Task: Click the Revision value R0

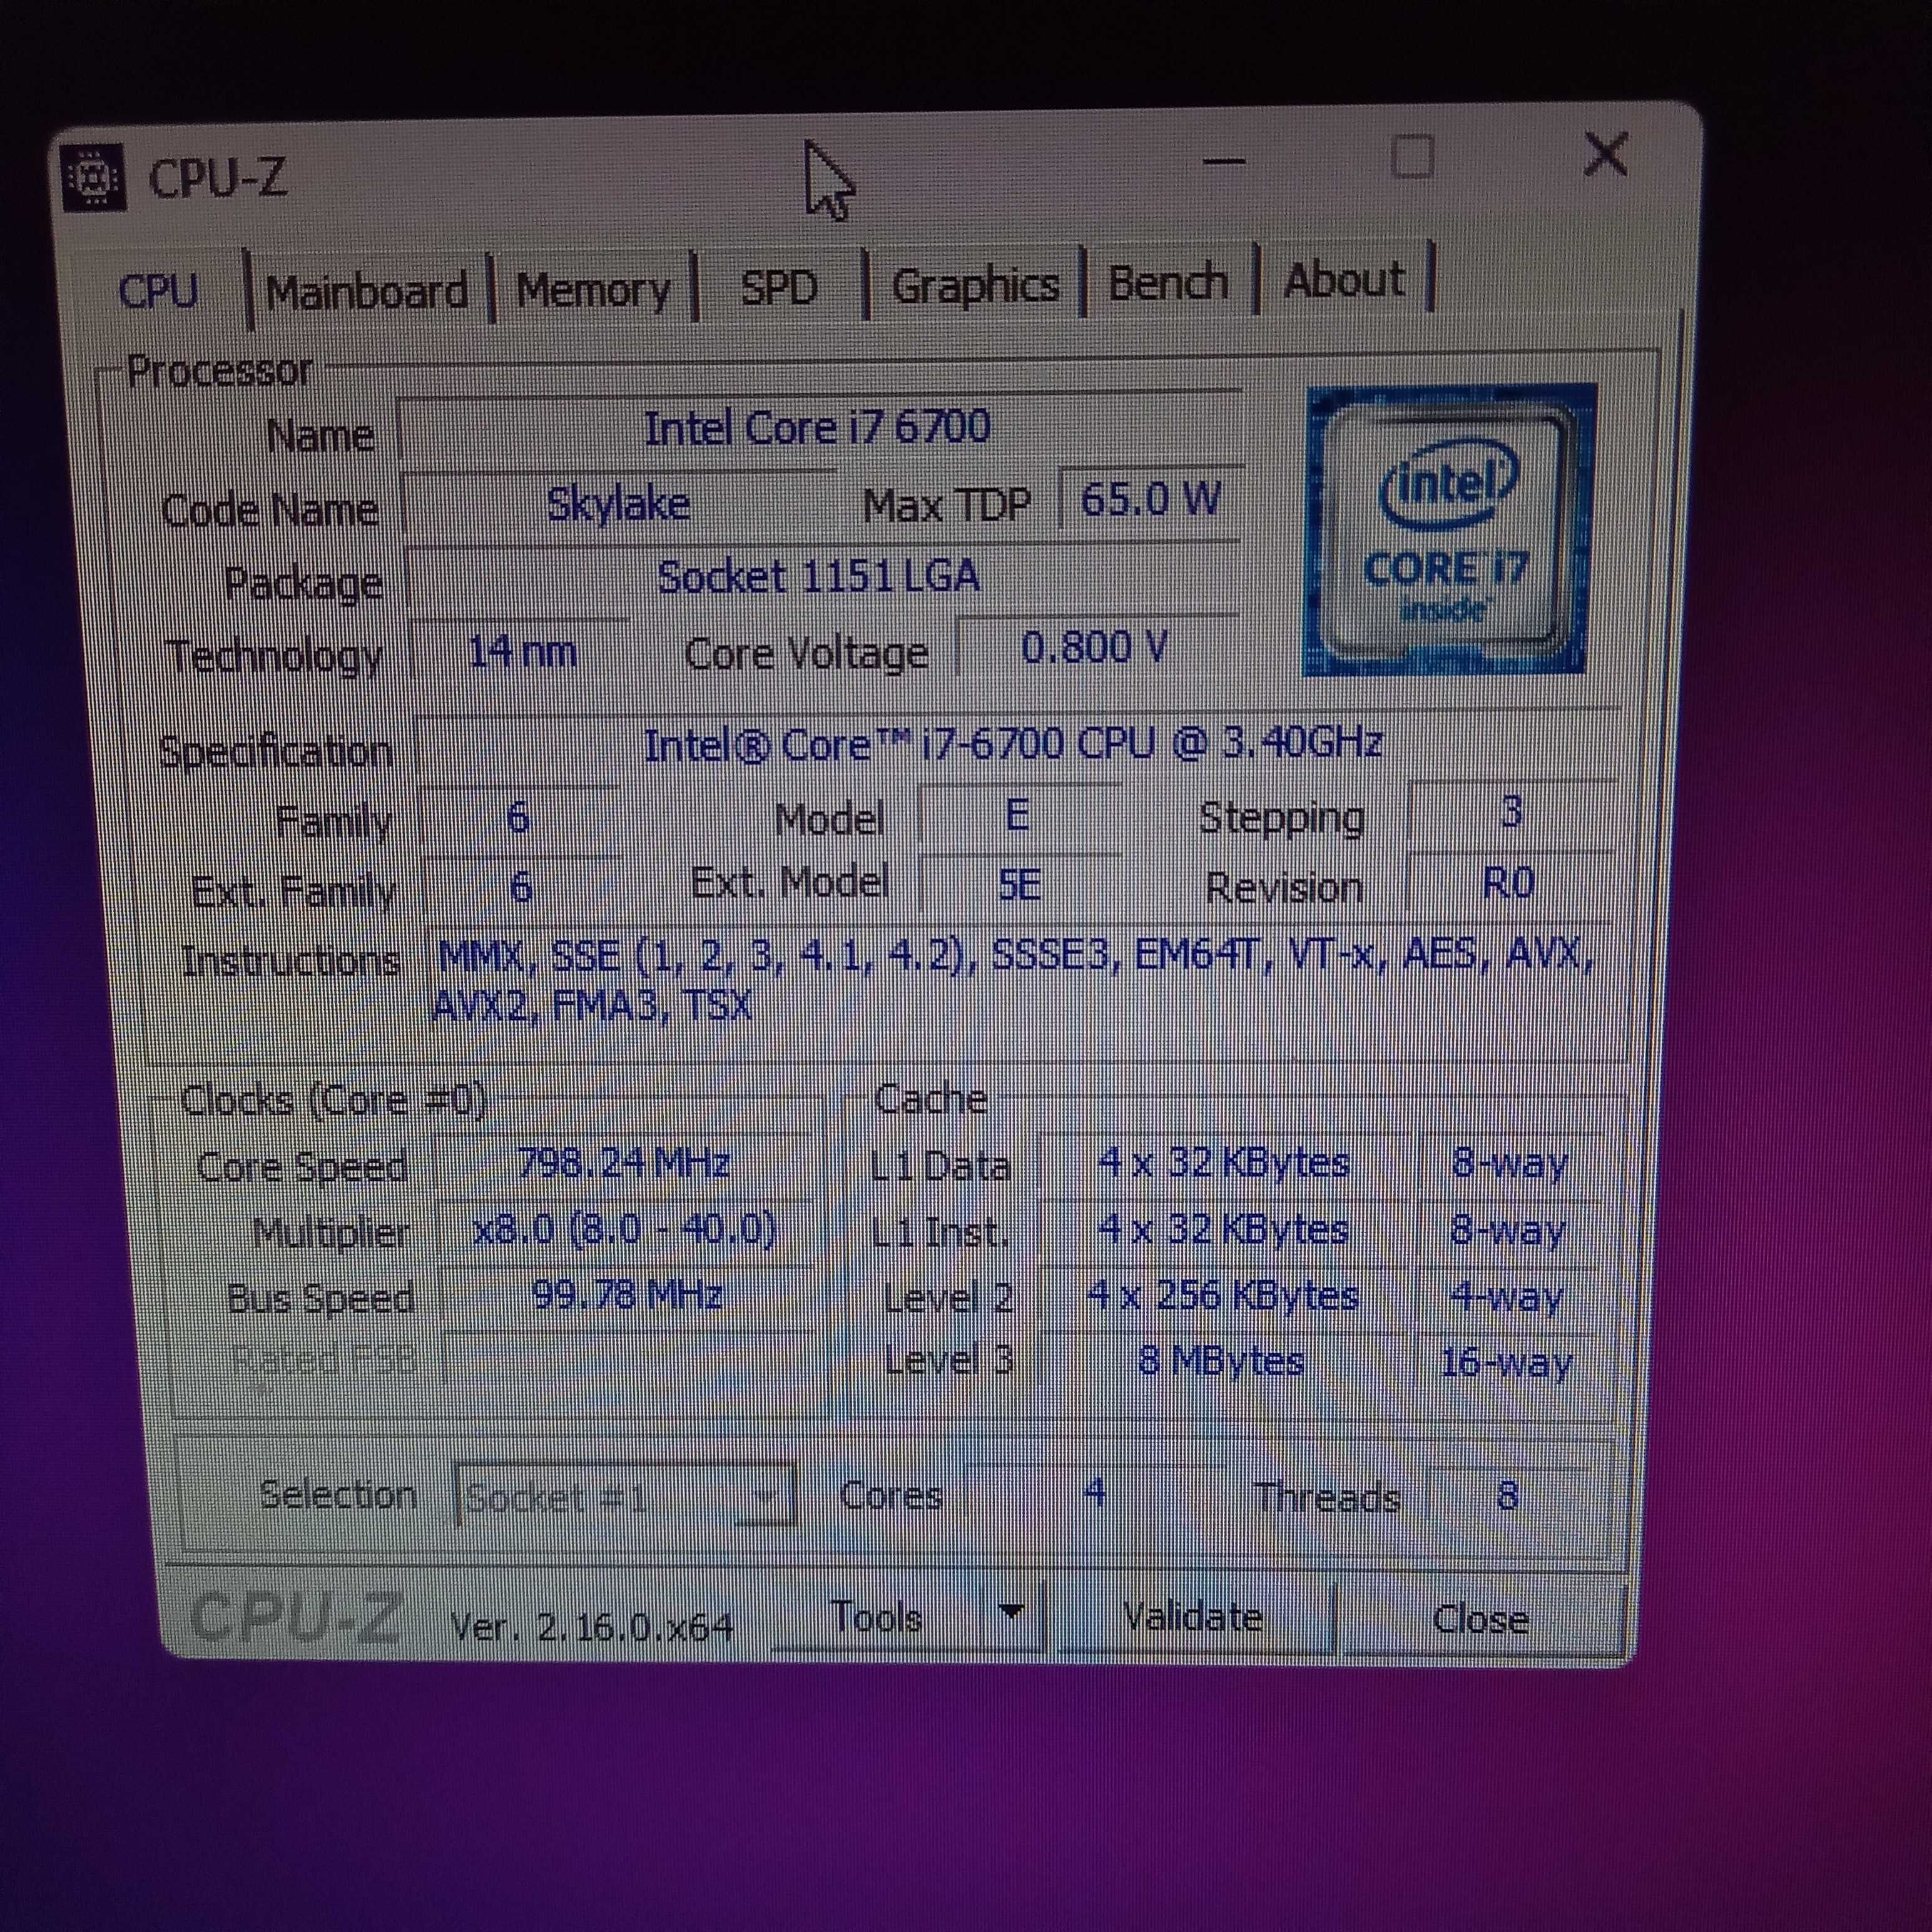Action: point(1509,884)
